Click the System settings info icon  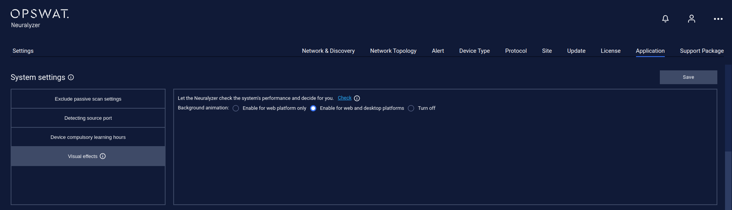point(71,77)
